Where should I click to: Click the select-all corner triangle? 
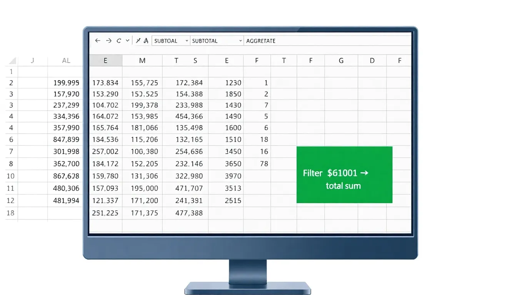13,61
